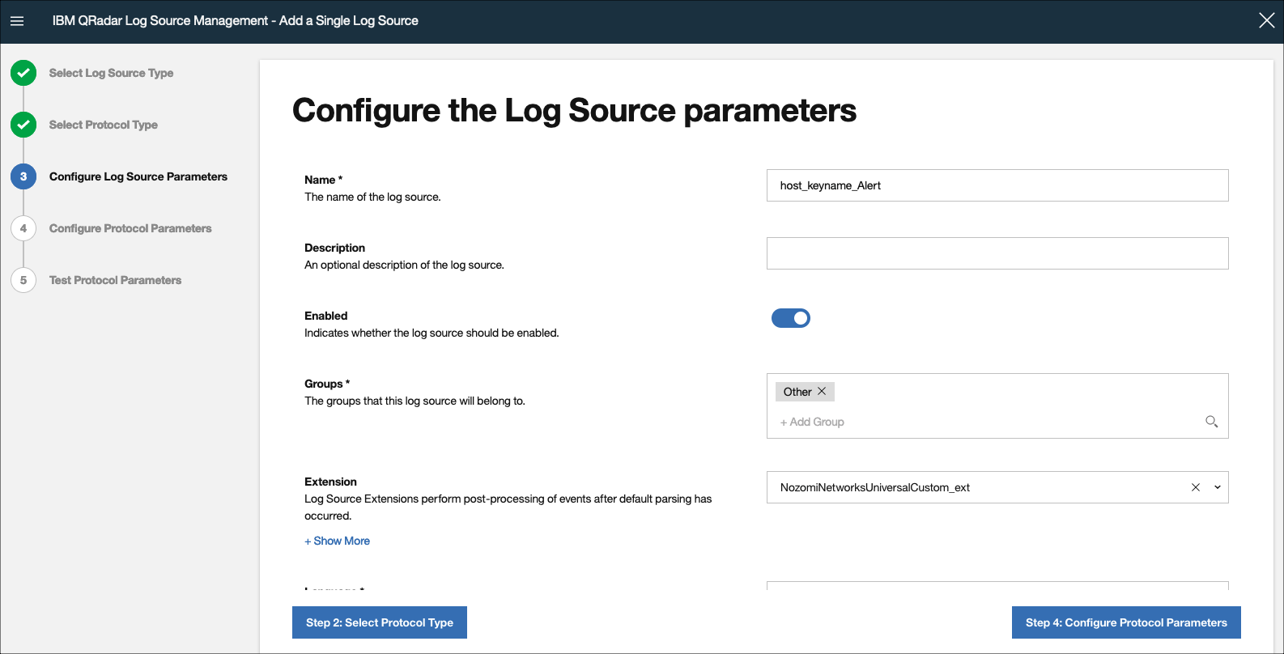
Task: Click the step 3 circle icon
Action: (23, 176)
